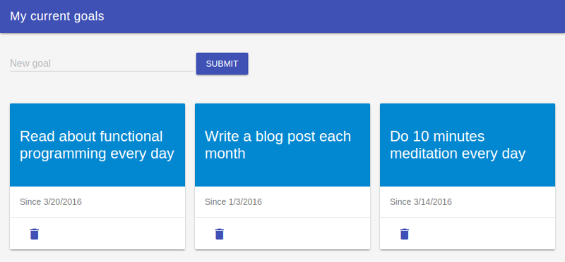565x262 pixels.
Task: Click the action bar of blog post card
Action: (x=282, y=234)
